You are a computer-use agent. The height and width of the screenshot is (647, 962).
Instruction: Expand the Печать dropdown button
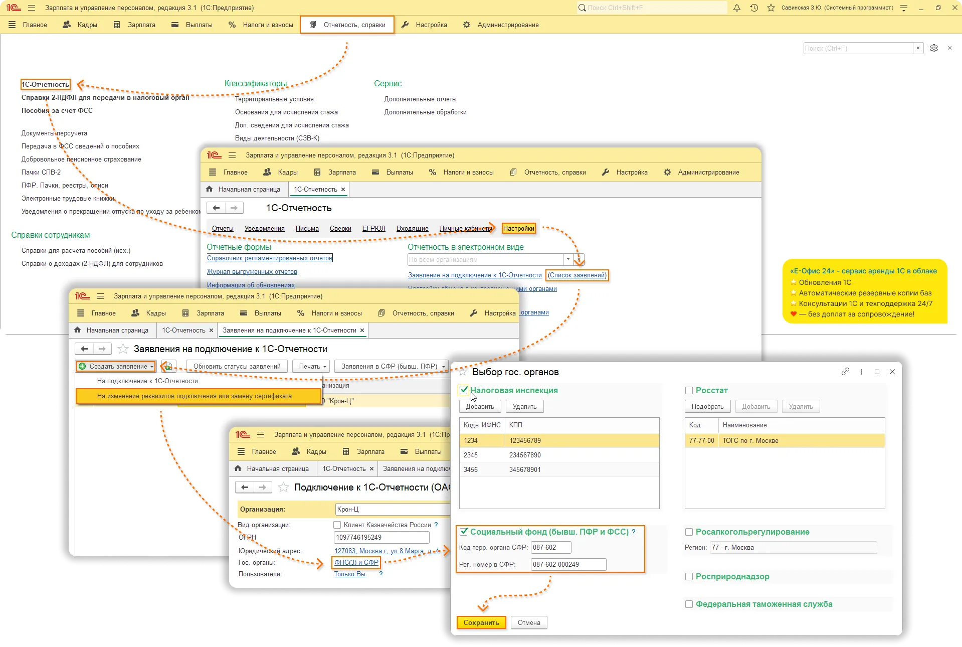(x=311, y=367)
